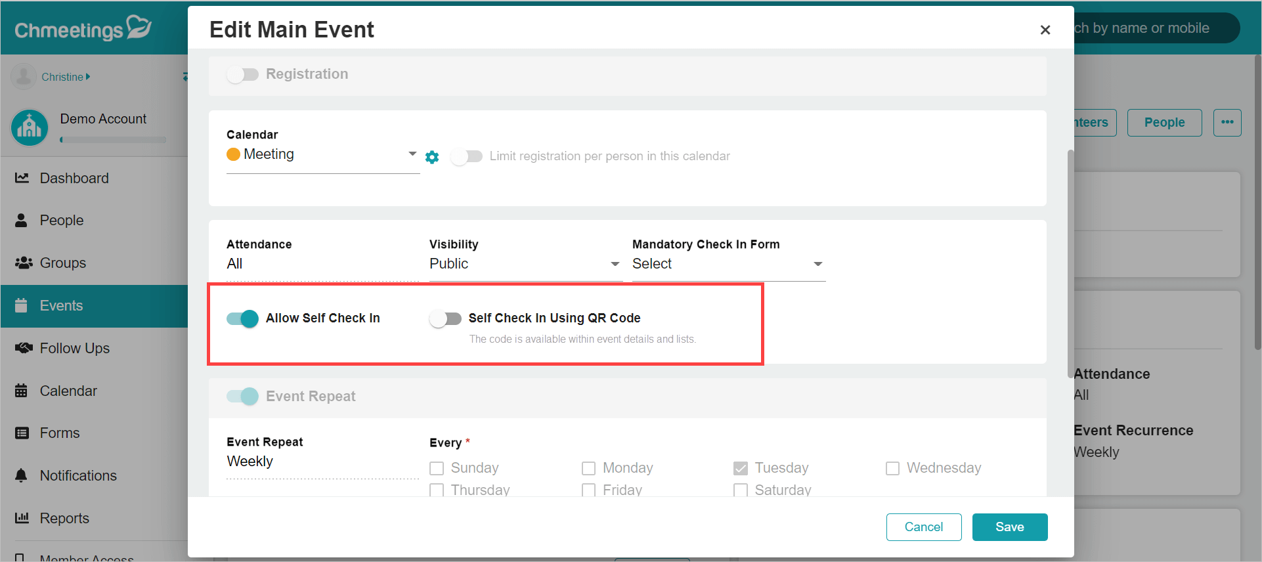The image size is (1262, 562).
Task: Open calendar settings gear icon
Action: pyautogui.click(x=432, y=157)
